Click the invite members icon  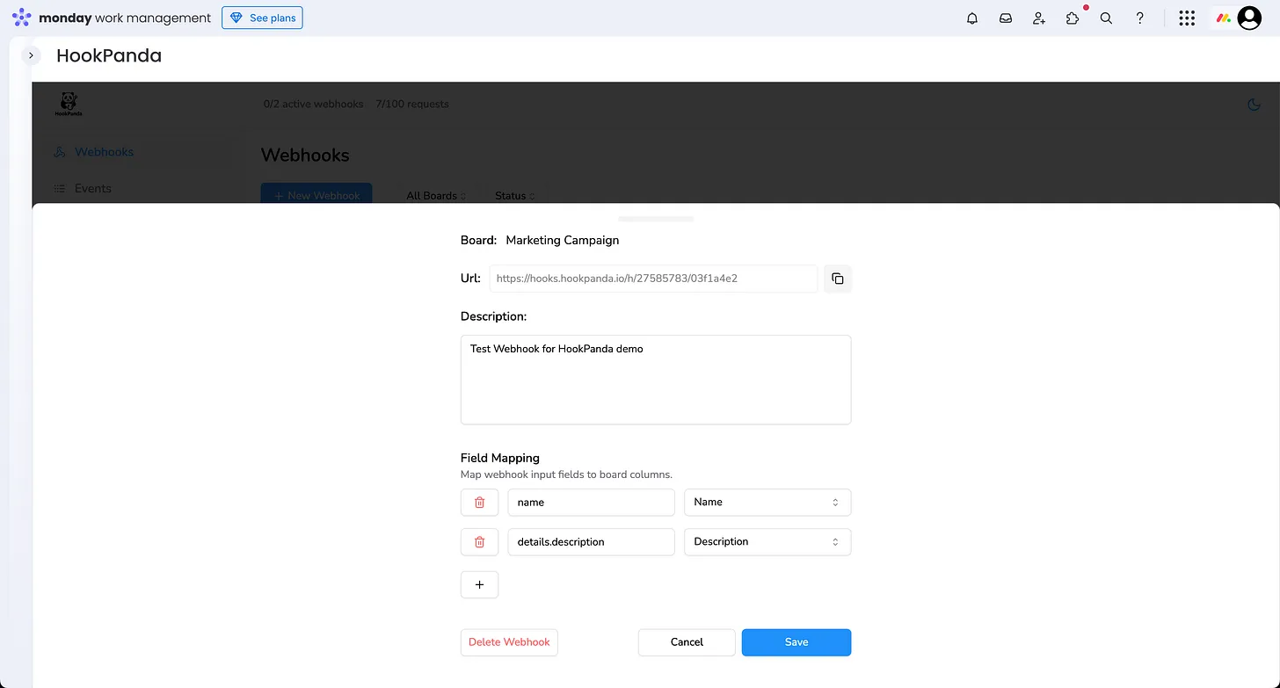pyautogui.click(x=1039, y=18)
